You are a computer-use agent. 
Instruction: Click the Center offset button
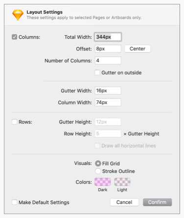click(x=138, y=48)
